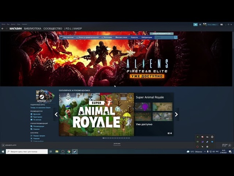The image size is (234, 176).
Task: Collapse the hidden tray icons chevron
Action: [205, 152]
